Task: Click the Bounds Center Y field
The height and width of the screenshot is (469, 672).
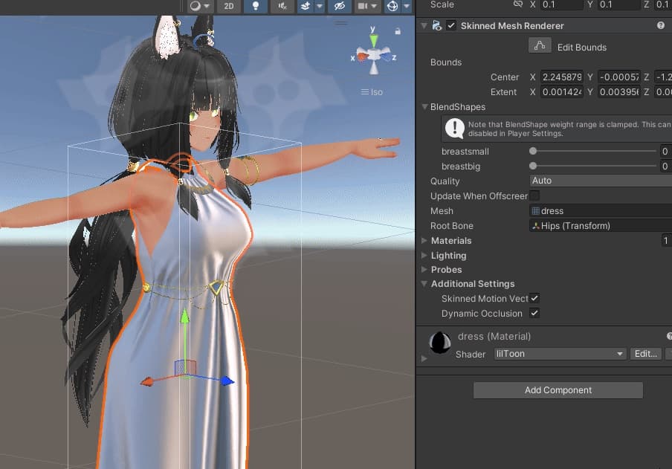Action: tap(619, 77)
